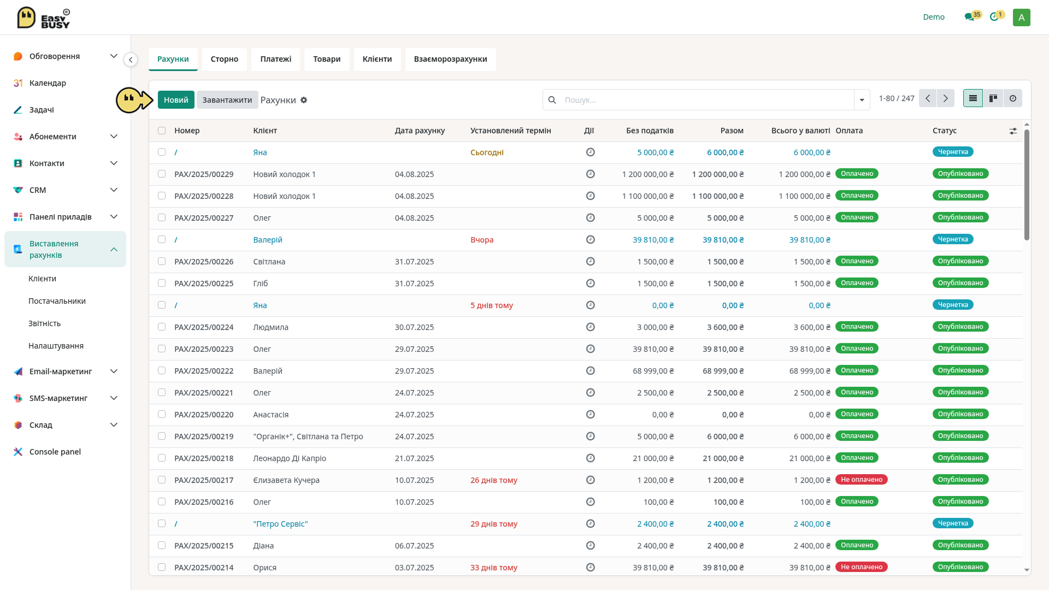Tick checkbox for PAX/2025/00223
Viewport: 1049px width, 590px height.
(162, 349)
